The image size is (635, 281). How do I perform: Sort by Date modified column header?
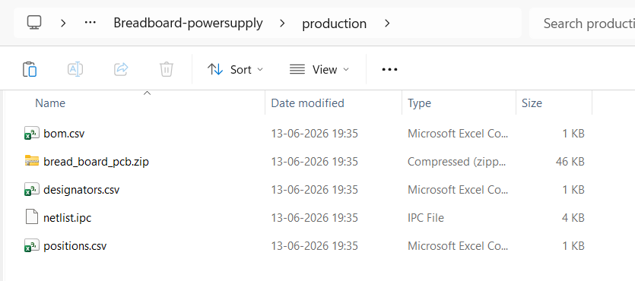(x=307, y=103)
